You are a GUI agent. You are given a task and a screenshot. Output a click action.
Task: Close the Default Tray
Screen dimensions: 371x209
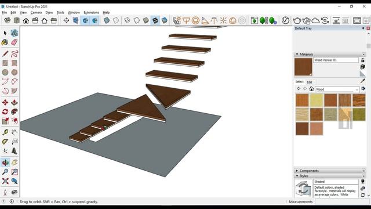click(368, 28)
